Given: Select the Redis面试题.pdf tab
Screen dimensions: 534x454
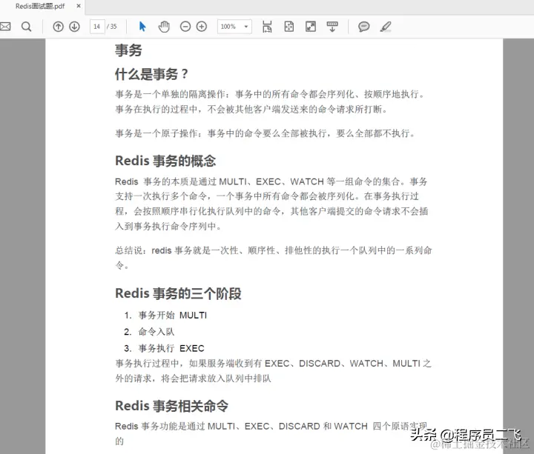Looking at the screenshot, I should pos(40,6).
